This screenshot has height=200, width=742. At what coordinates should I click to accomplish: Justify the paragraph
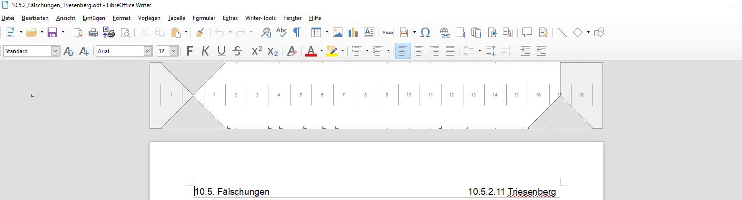tap(450, 51)
